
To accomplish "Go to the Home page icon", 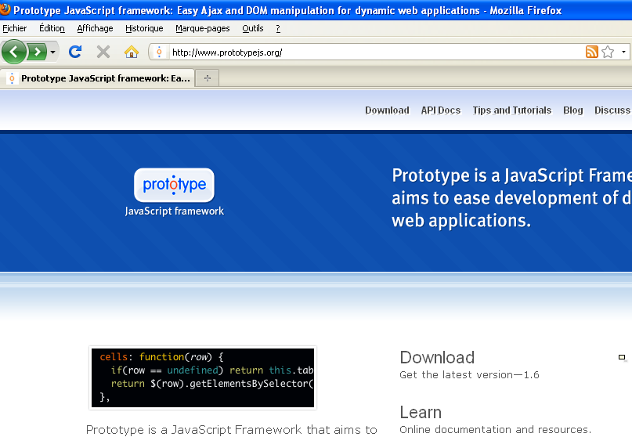I will [132, 52].
